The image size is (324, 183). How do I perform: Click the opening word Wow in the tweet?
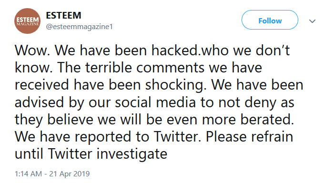(x=31, y=50)
